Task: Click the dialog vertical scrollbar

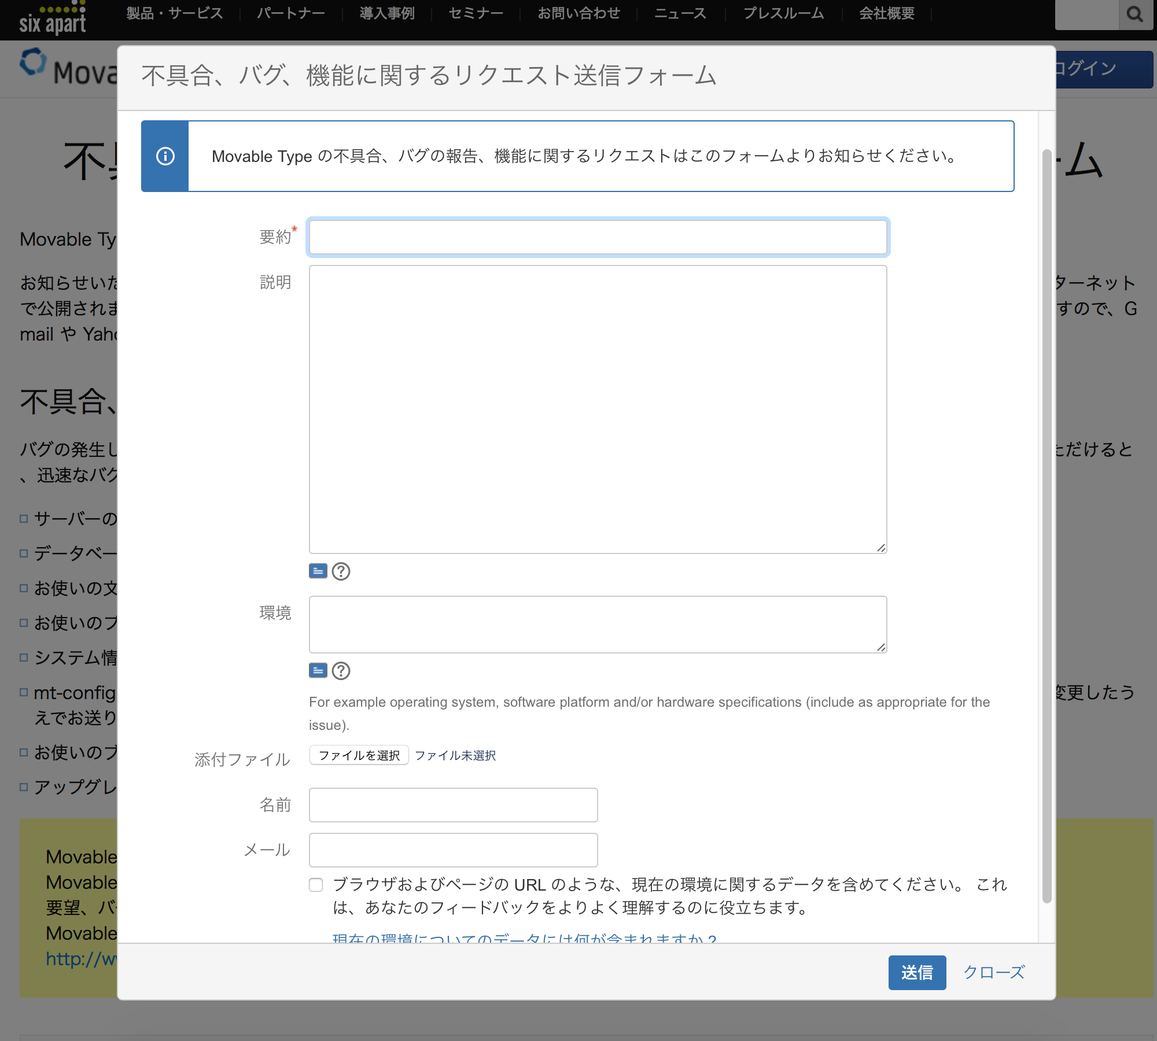Action: (1047, 526)
